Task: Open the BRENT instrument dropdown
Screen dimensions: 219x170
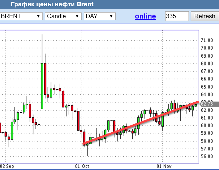Action: click(21, 16)
